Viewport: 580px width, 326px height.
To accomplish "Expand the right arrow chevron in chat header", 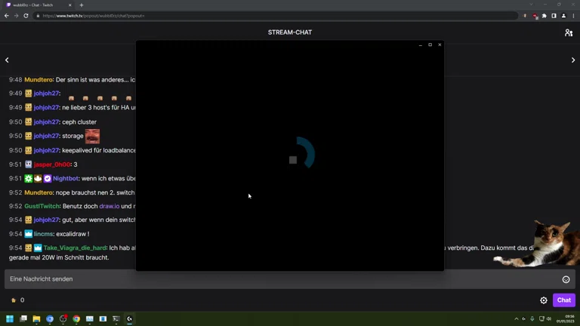I will (x=572, y=60).
